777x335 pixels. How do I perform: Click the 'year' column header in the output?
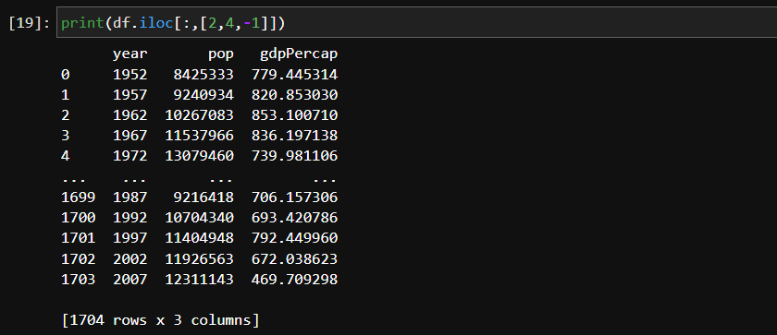[x=129, y=54]
